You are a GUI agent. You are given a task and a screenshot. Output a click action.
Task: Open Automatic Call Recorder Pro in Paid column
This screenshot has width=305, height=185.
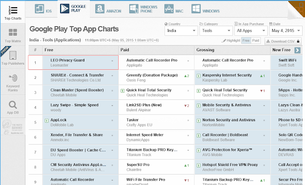[152, 60]
